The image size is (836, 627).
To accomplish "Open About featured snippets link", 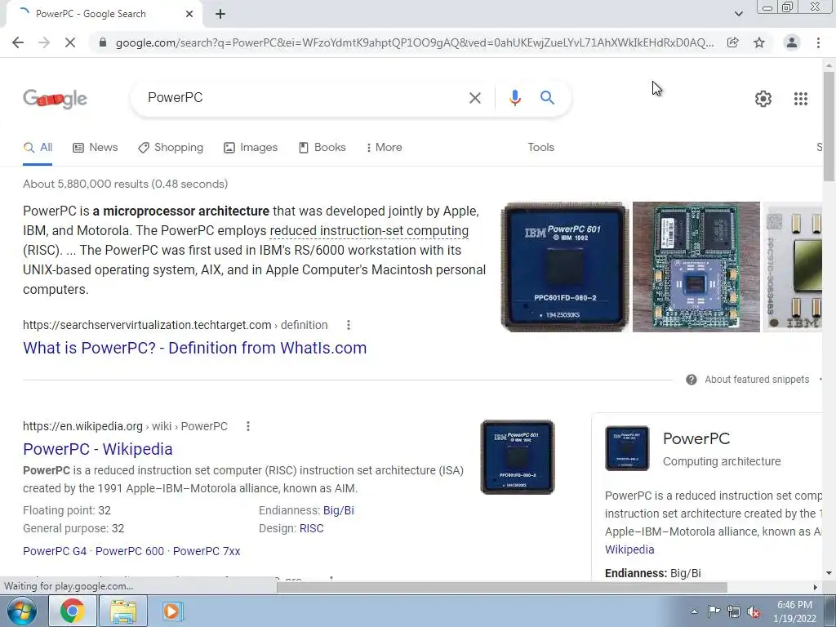I will coord(757,380).
